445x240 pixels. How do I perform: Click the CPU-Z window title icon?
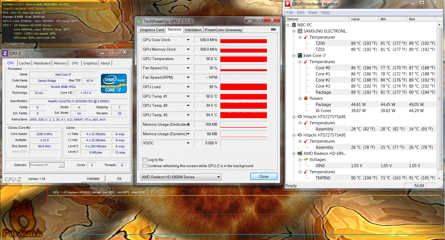coord(5,53)
